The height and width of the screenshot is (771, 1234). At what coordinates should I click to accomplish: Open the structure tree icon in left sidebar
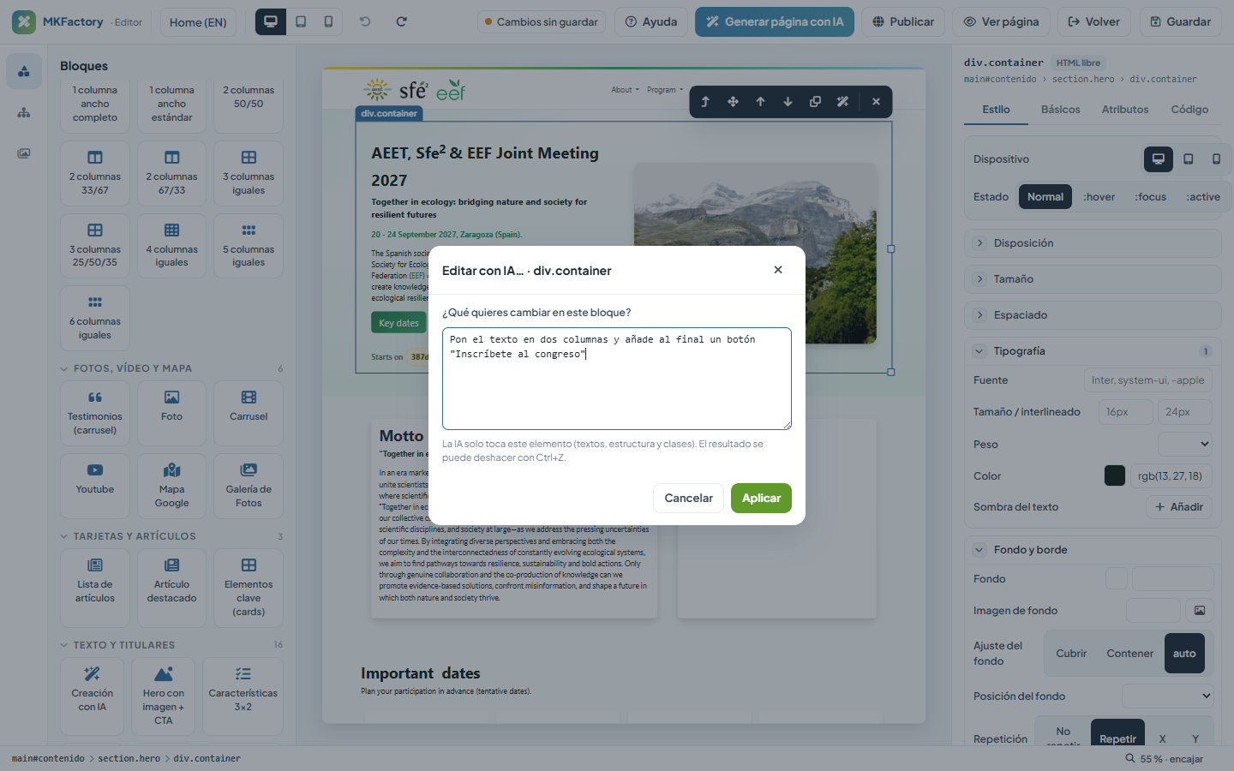[24, 112]
